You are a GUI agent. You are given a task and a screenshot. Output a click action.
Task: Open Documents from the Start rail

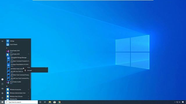pos(2,84)
